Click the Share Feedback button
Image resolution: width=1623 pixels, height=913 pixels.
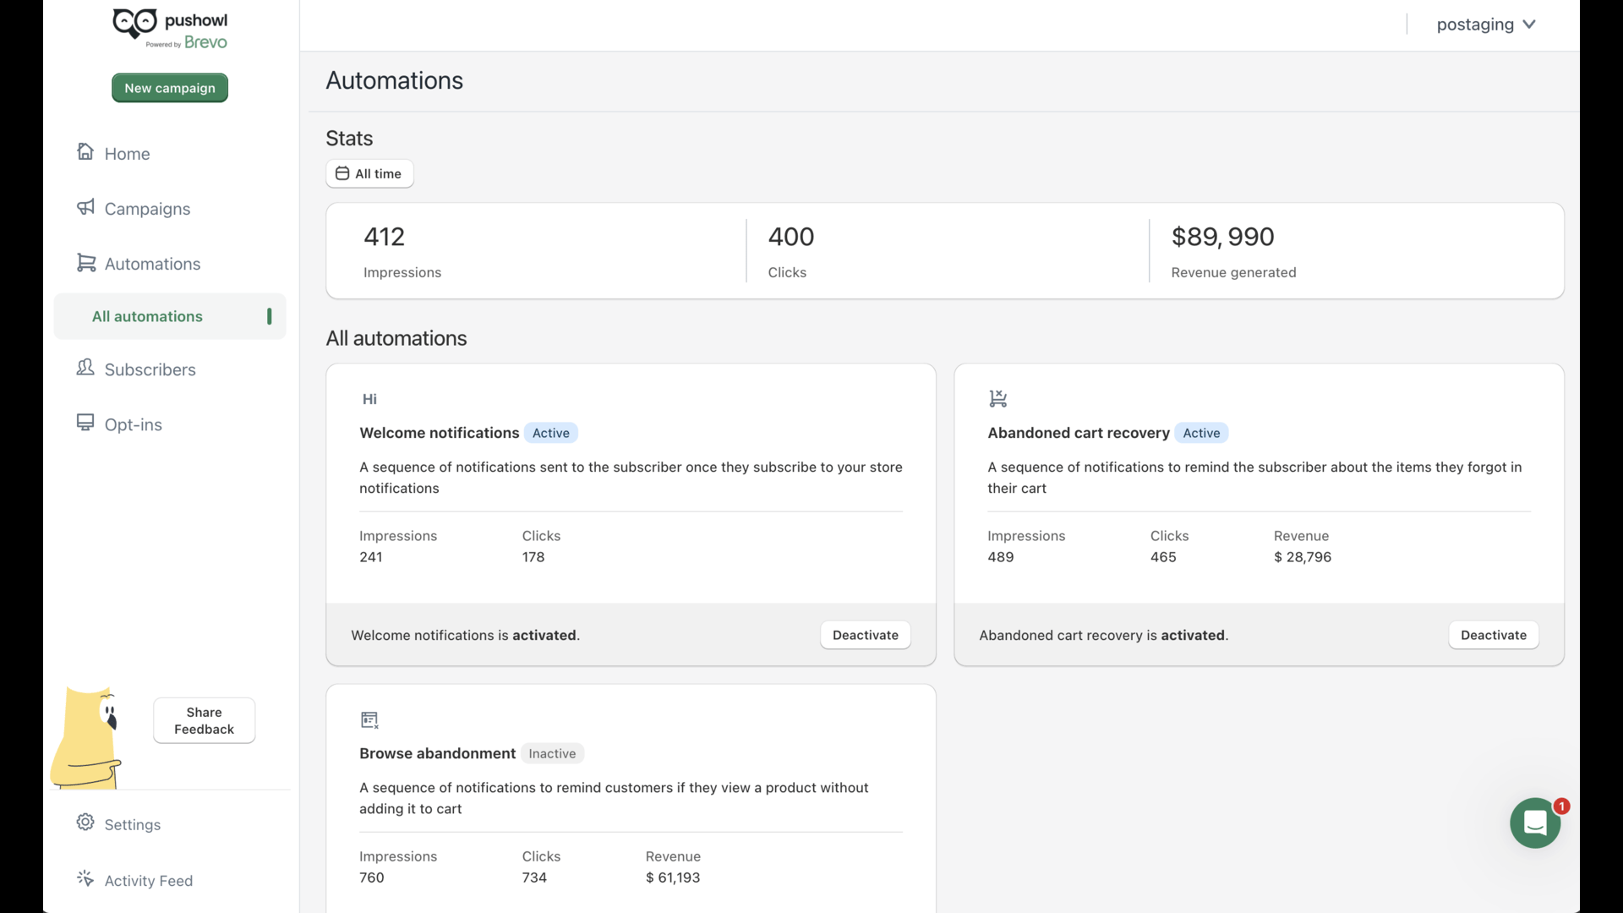(x=204, y=720)
